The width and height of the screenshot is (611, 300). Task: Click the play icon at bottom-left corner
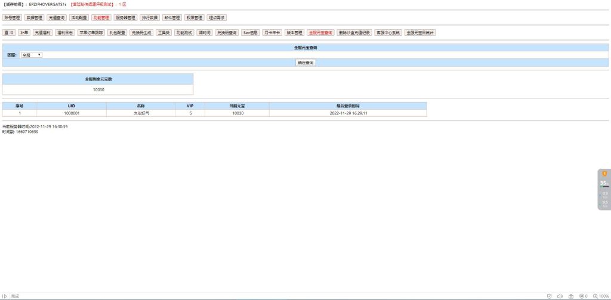click(x=5, y=296)
